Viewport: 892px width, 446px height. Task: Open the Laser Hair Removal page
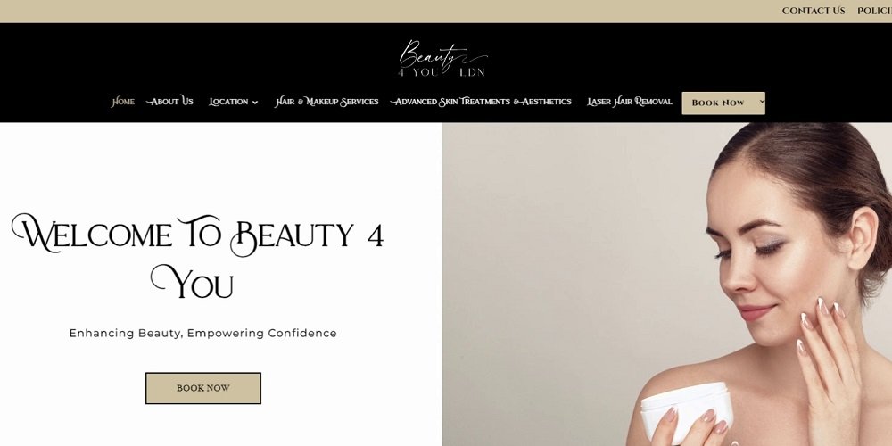pos(629,102)
